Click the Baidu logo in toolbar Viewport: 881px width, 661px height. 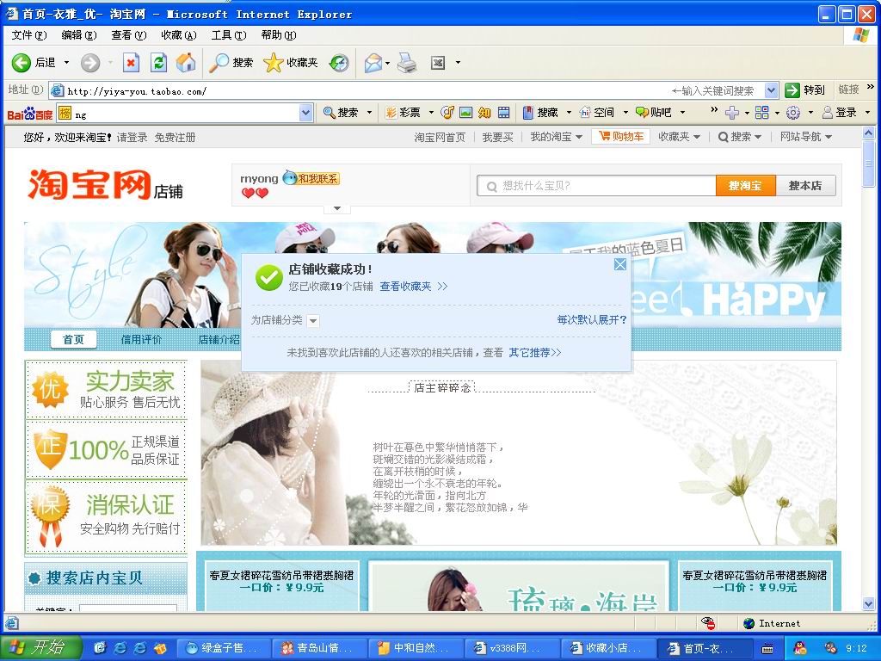[30, 114]
